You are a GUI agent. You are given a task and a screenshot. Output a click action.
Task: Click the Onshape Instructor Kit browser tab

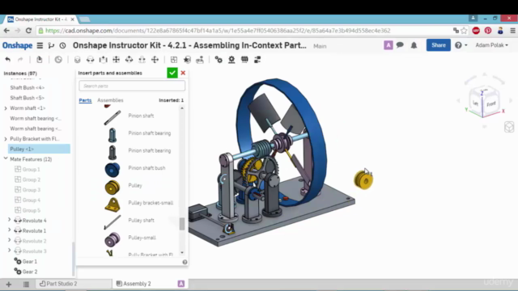pyautogui.click(x=41, y=19)
